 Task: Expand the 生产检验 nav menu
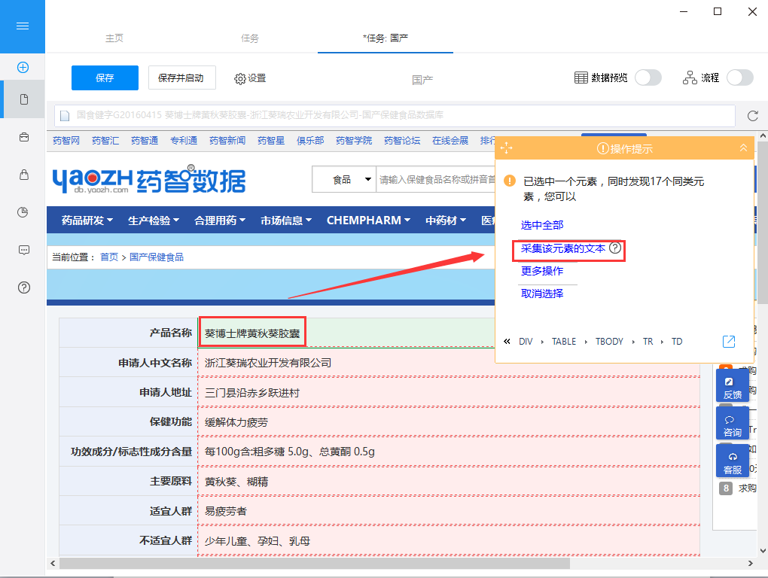point(154,221)
